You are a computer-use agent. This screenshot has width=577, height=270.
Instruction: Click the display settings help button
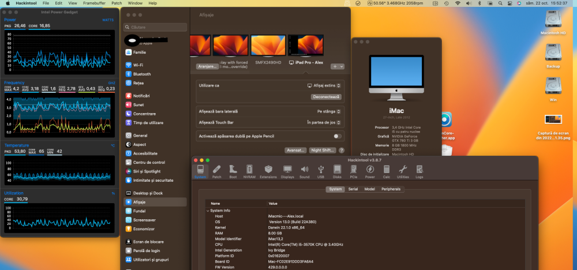click(x=342, y=150)
